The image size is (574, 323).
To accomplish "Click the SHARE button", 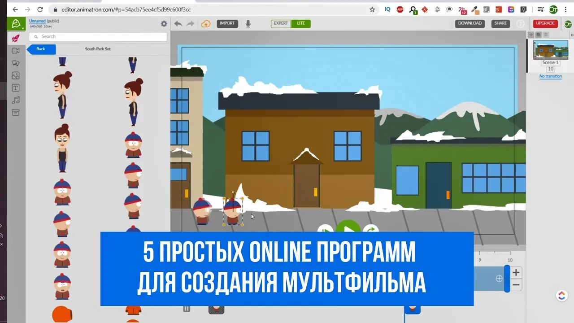I will 500,23.
